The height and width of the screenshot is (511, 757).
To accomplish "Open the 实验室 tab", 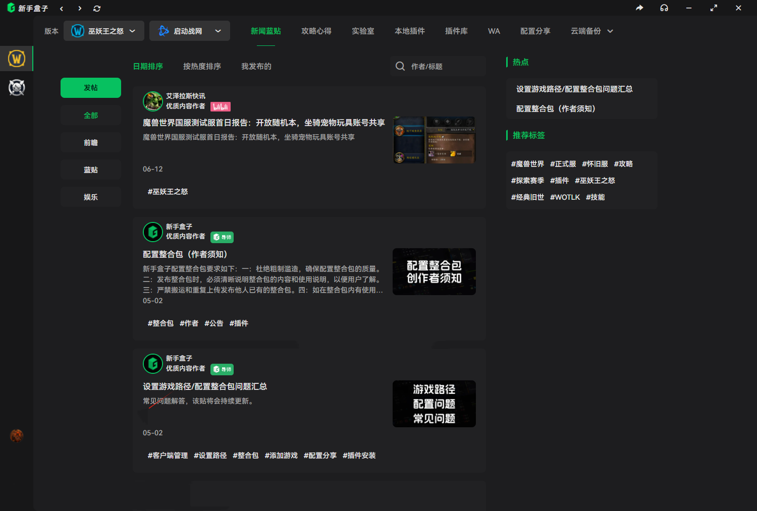I will click(363, 31).
